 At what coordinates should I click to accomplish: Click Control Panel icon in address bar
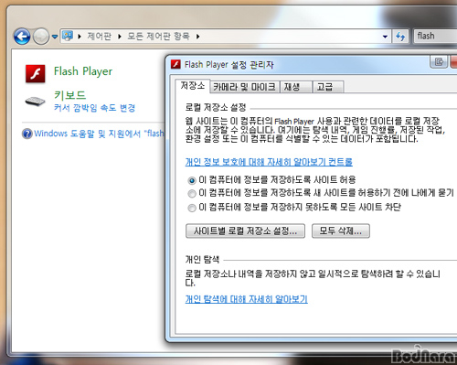68,36
